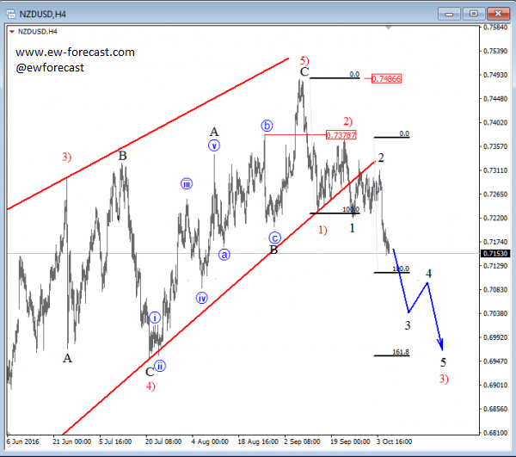This screenshot has width=516, height=457.
Task: Select the black wave 3 projection label
Action: (408, 325)
